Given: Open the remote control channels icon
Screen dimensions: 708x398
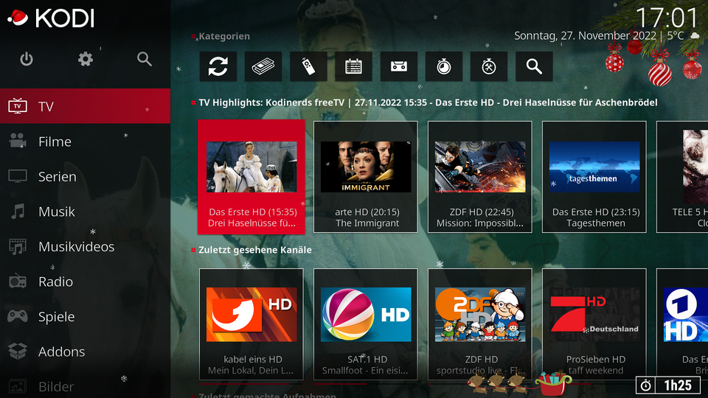Looking at the screenshot, I should point(308,66).
